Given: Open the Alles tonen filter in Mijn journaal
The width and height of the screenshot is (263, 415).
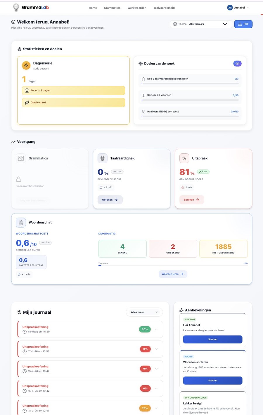Looking at the screenshot, I should pyautogui.click(x=144, y=312).
